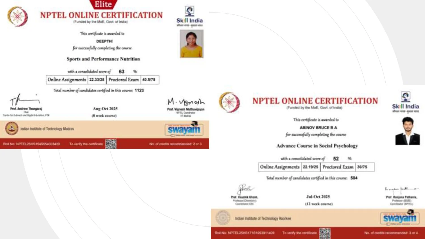Click the Online Assignments score 22.19/25
Viewport: 425px width, 239px height.
pyautogui.click(x=311, y=167)
